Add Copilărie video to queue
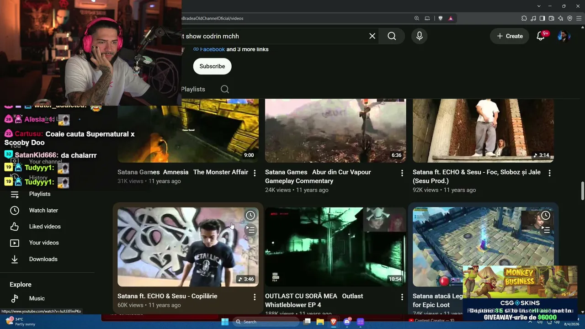Image resolution: width=585 pixels, height=329 pixels. pos(250,230)
